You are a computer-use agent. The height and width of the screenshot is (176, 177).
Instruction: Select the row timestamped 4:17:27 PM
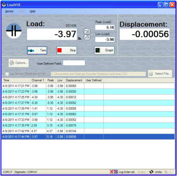point(88,103)
